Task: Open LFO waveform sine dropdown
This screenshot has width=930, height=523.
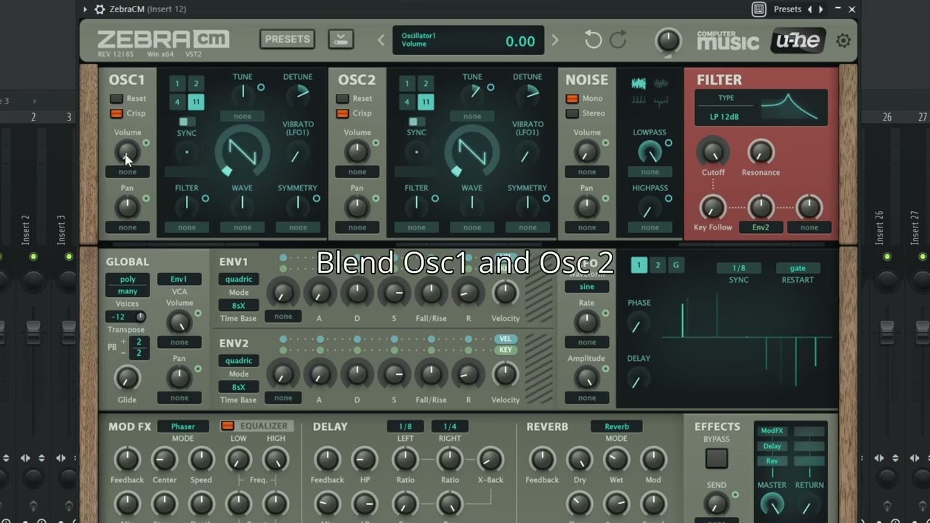Action: coord(586,287)
